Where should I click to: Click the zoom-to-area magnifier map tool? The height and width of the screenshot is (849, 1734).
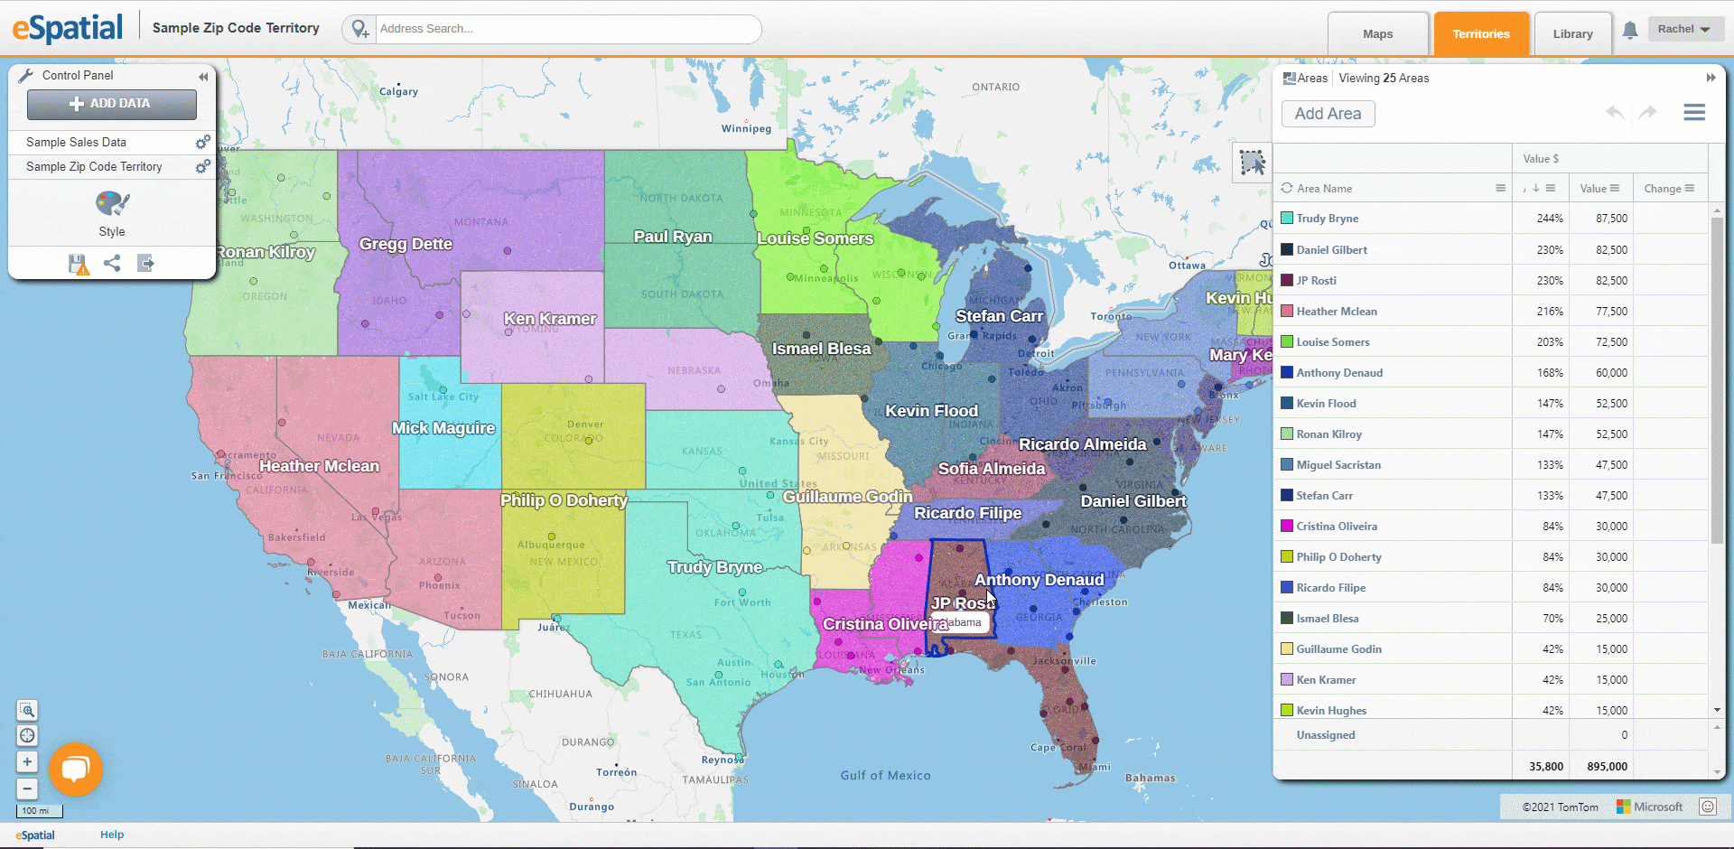click(x=27, y=710)
